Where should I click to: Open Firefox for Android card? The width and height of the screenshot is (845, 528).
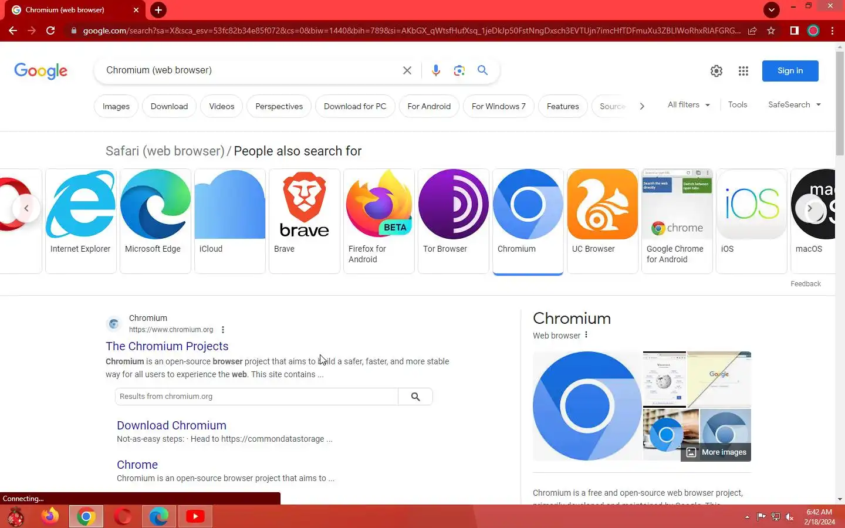click(x=379, y=221)
